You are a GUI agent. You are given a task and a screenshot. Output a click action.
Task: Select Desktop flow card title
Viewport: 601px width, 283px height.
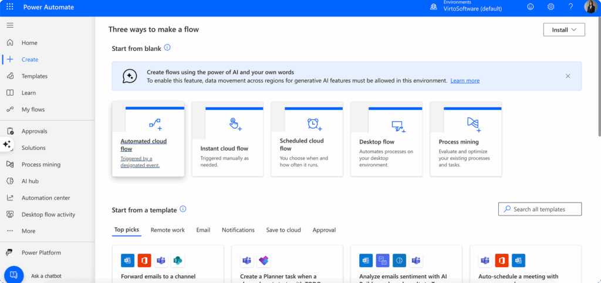[x=377, y=142]
